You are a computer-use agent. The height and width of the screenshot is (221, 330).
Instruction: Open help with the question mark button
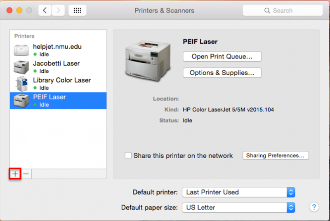coord(314,207)
